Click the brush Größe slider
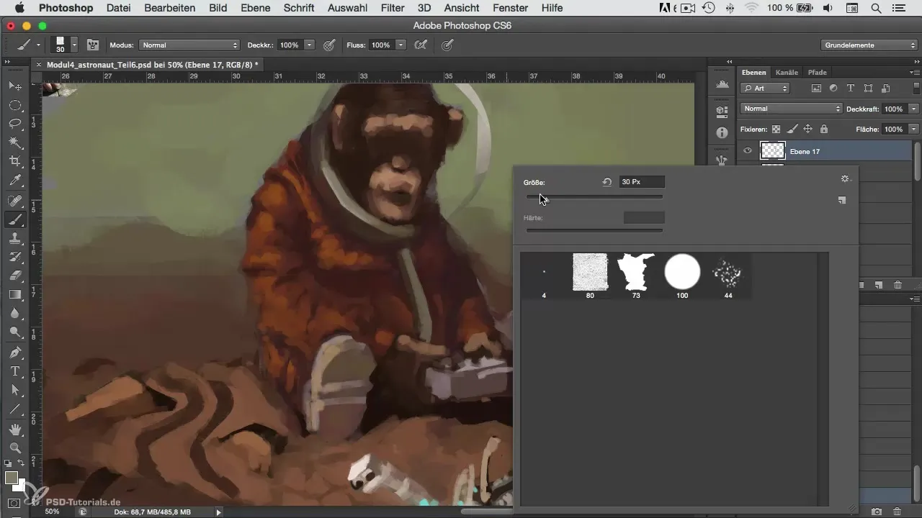This screenshot has width=922, height=518. pyautogui.click(x=594, y=196)
